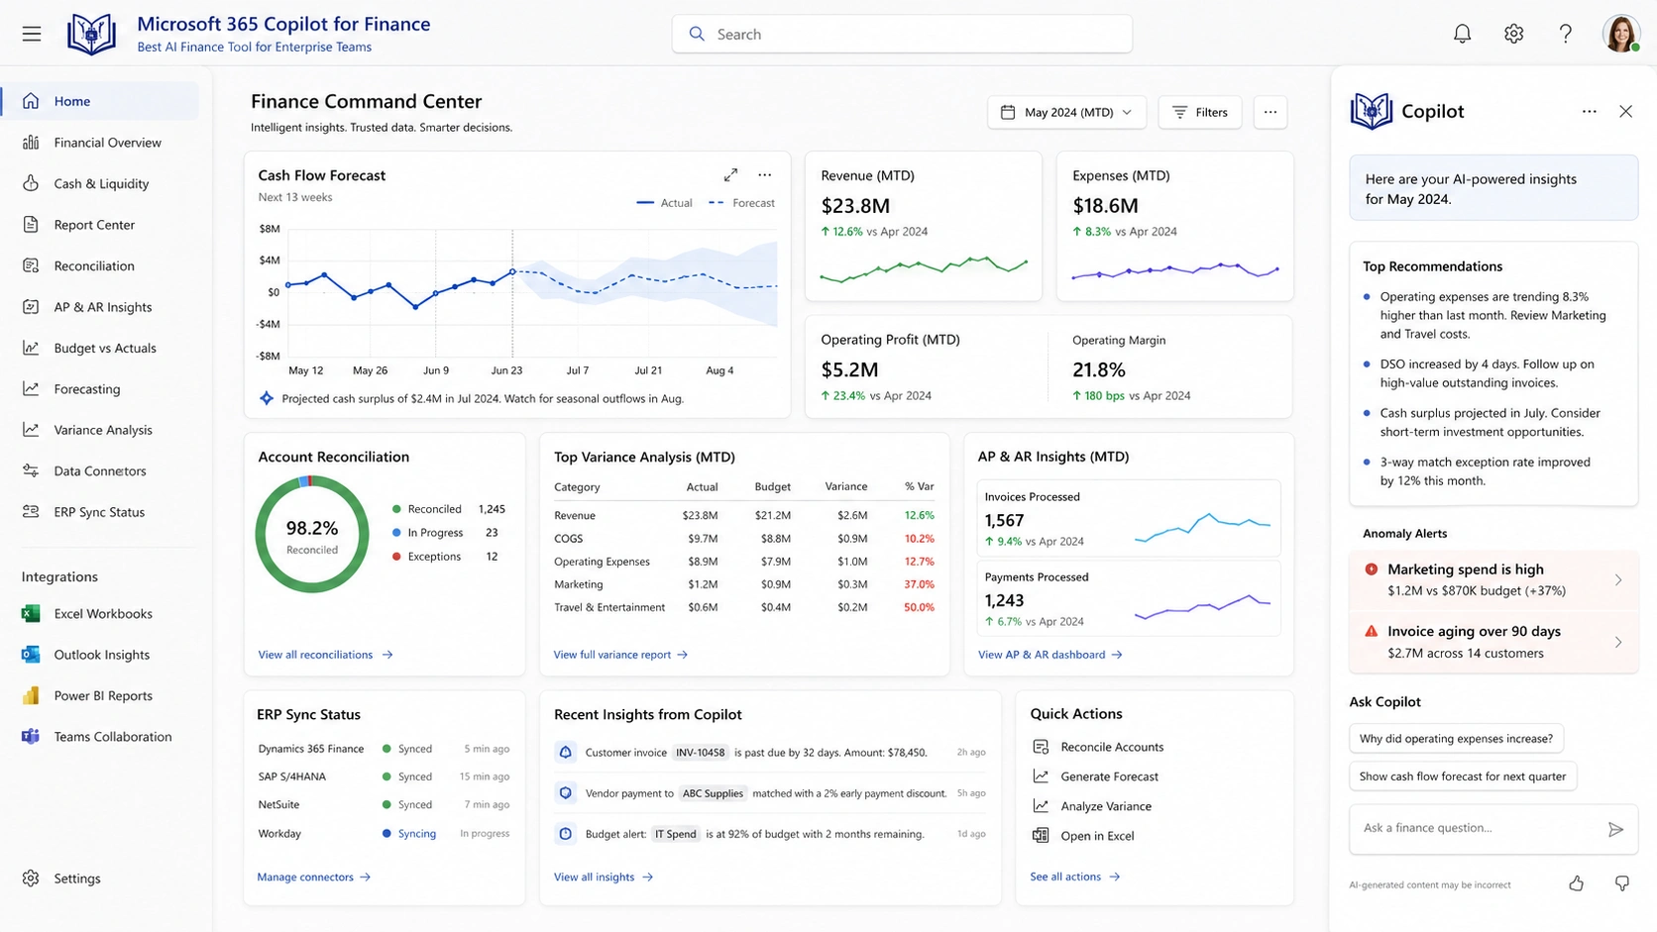The height and width of the screenshot is (932, 1657).
Task: Click the Generate Forecast icon
Action: click(x=1041, y=777)
